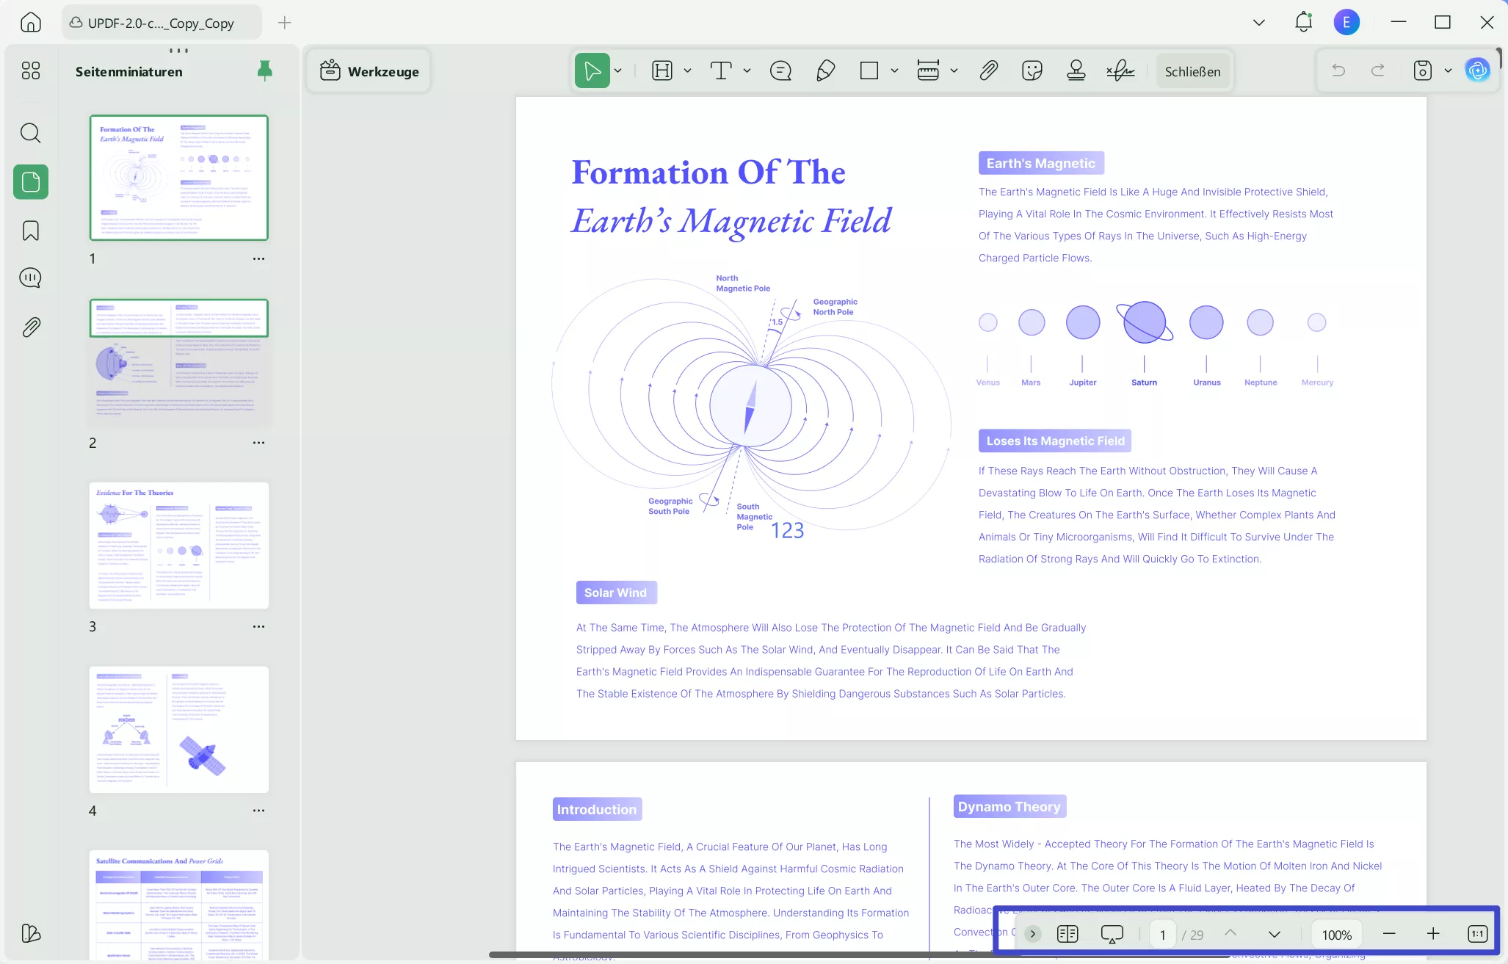Open notifications bell
Viewport: 1508px width, 964px height.
[1303, 22]
